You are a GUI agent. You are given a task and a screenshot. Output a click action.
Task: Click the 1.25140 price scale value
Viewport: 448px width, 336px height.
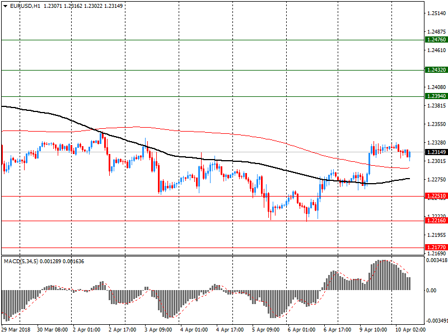point(436,13)
